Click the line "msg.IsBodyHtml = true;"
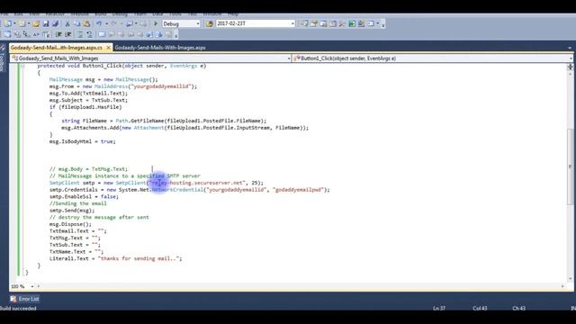The width and height of the screenshot is (576, 324). pos(83,141)
